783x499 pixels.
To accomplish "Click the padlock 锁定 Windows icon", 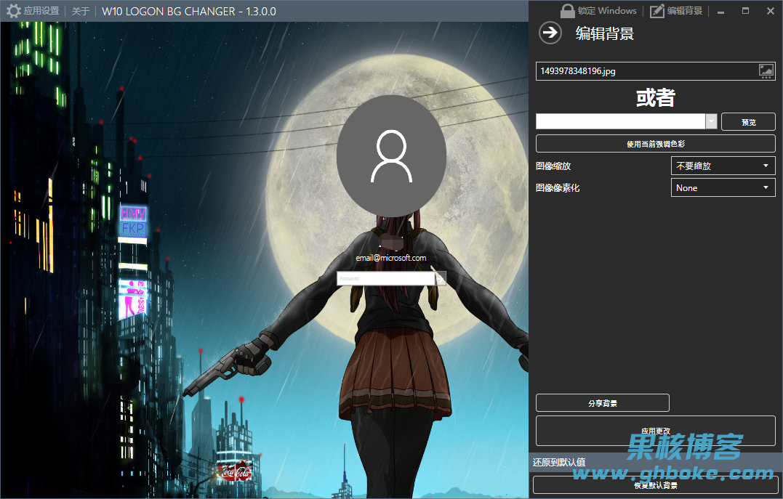I will click(x=568, y=11).
